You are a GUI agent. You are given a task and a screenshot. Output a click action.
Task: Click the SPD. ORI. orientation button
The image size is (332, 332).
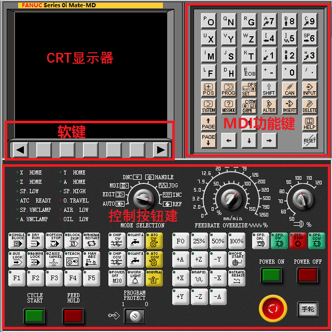click(x=260, y=241)
